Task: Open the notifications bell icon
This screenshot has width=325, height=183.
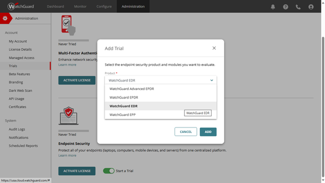Action: tap(273, 7)
